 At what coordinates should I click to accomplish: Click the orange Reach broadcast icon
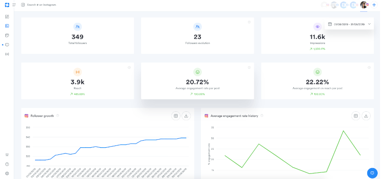click(x=77, y=72)
